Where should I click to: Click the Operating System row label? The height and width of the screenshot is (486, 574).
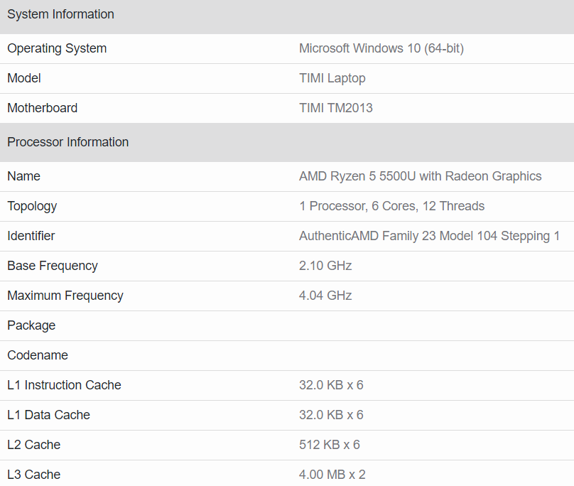click(57, 48)
